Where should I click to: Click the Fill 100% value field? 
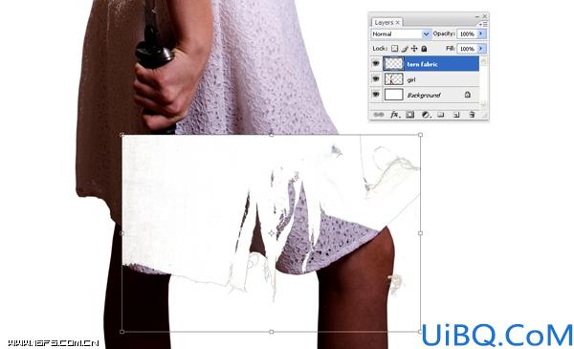(467, 49)
